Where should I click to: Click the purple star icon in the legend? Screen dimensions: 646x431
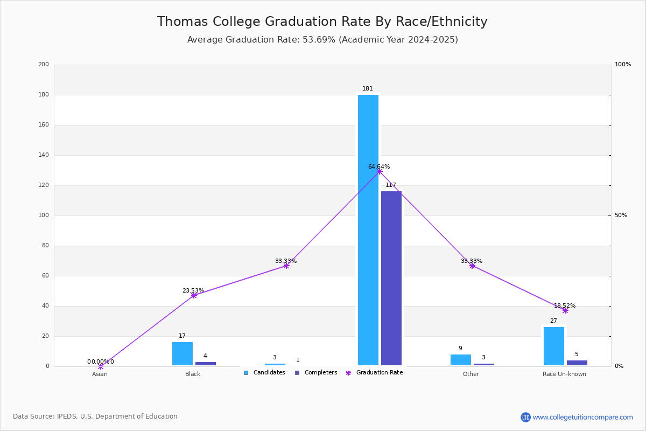point(348,373)
